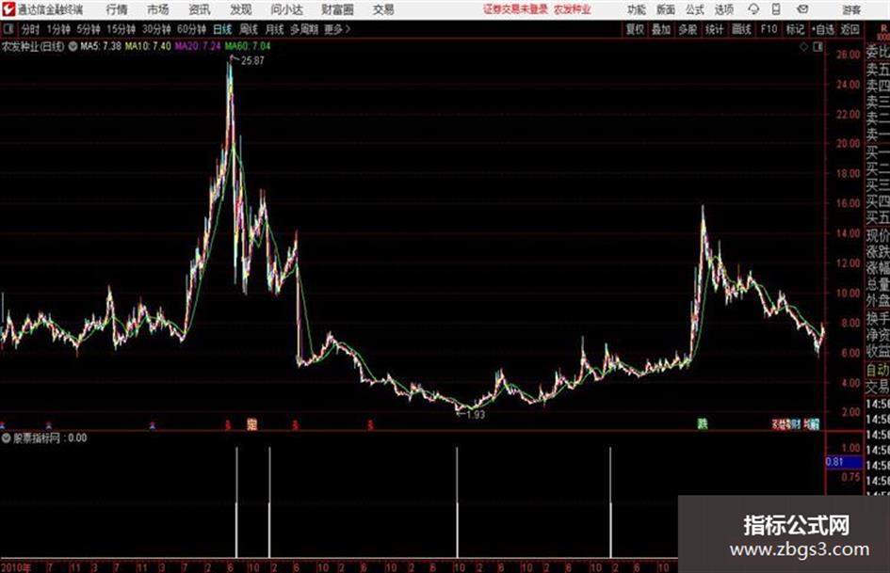Add stock via +自选 button
The image size is (890, 573).
point(823,29)
